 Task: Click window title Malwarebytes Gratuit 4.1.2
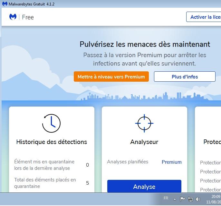[32, 4]
